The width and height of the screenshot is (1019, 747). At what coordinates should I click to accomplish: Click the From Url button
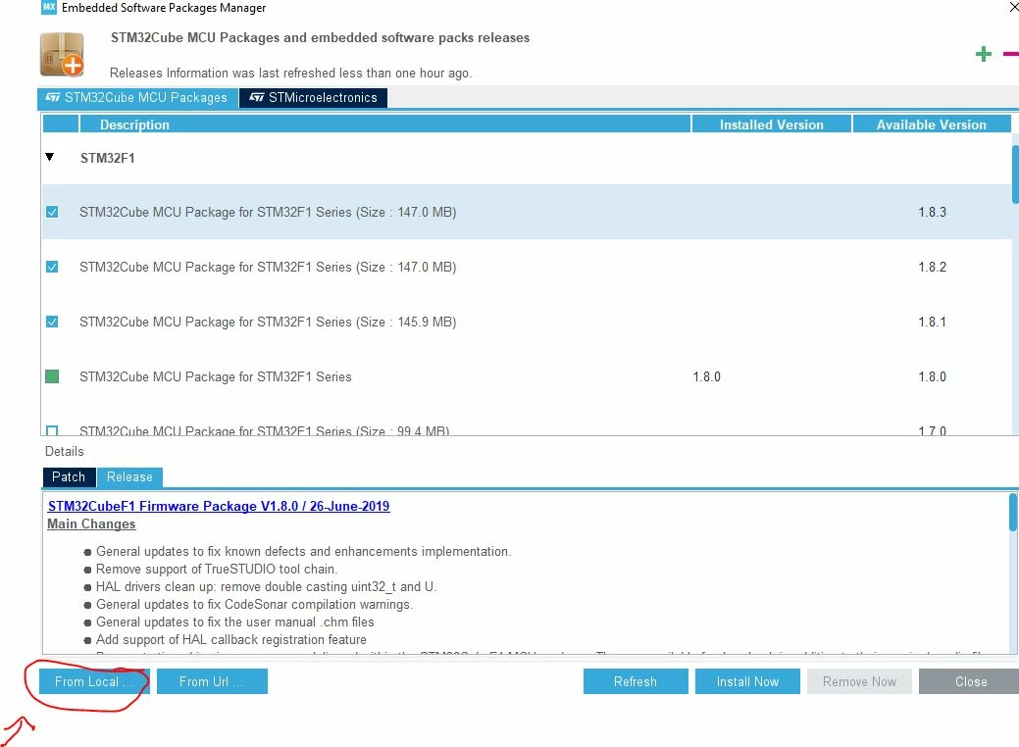pos(212,681)
